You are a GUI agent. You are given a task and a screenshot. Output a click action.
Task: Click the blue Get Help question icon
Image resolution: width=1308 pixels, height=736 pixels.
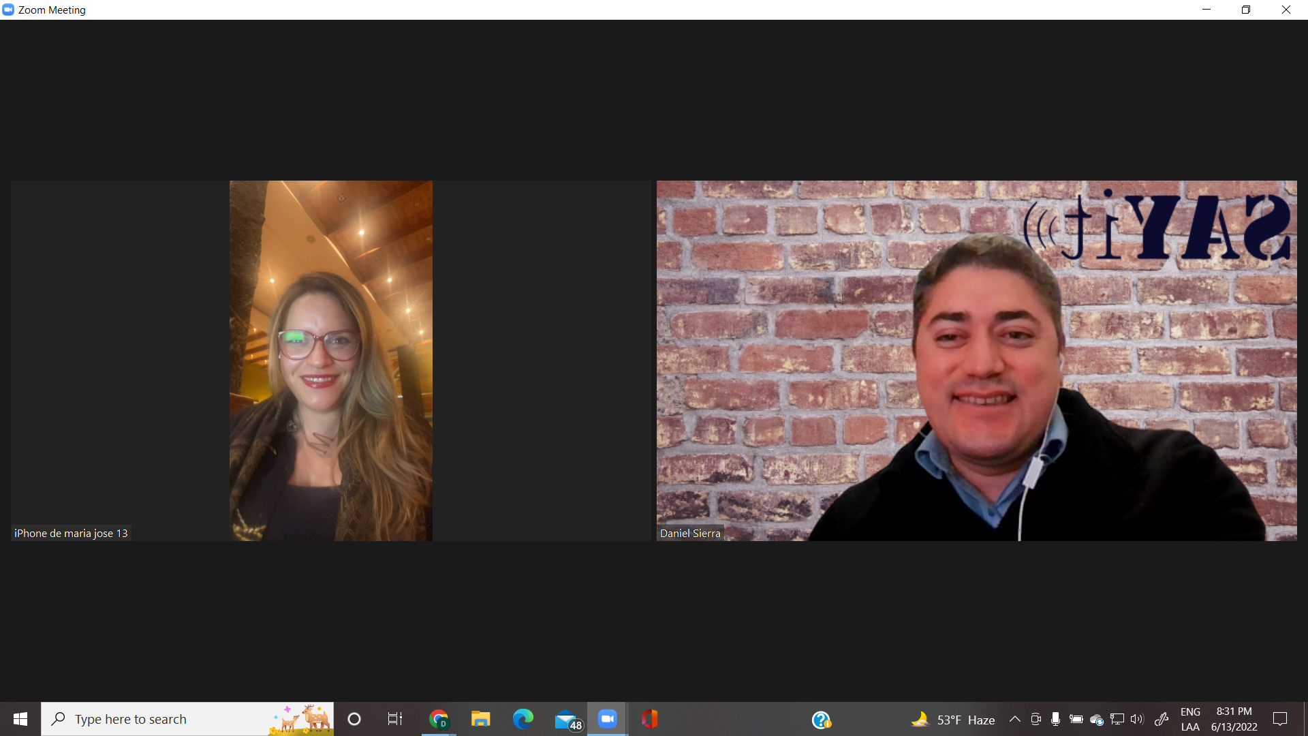tap(822, 720)
